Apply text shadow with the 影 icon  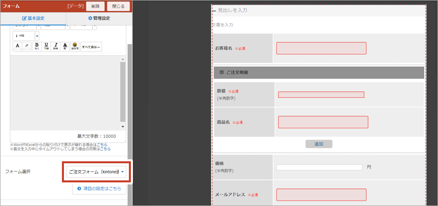[65, 47]
